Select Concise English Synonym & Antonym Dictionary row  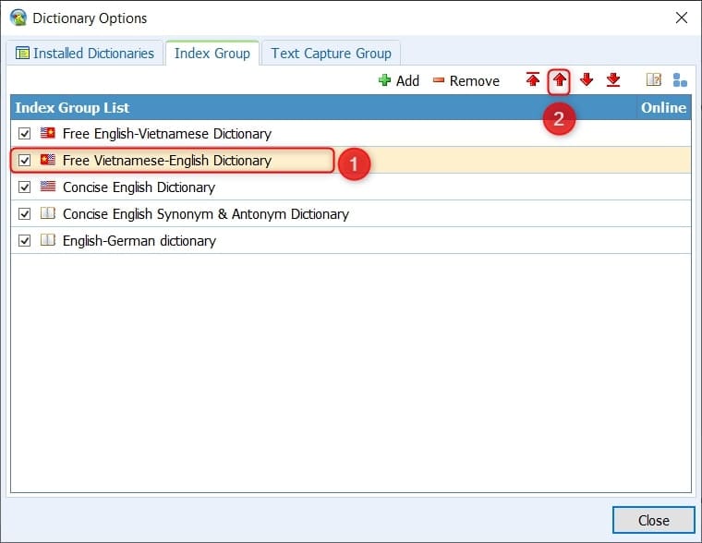[x=351, y=214]
